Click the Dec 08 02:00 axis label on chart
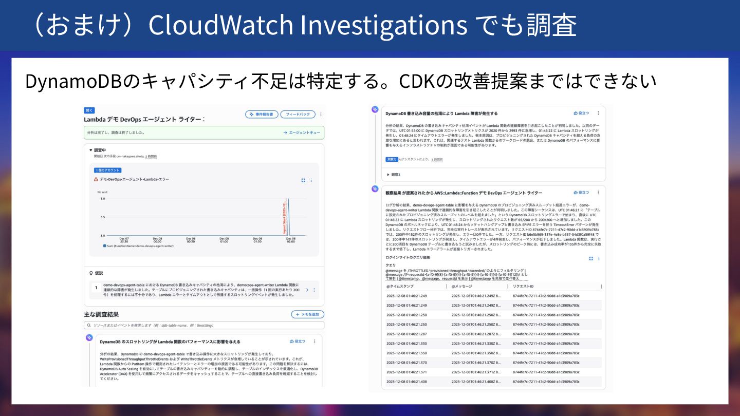 pyautogui.click(x=290, y=240)
